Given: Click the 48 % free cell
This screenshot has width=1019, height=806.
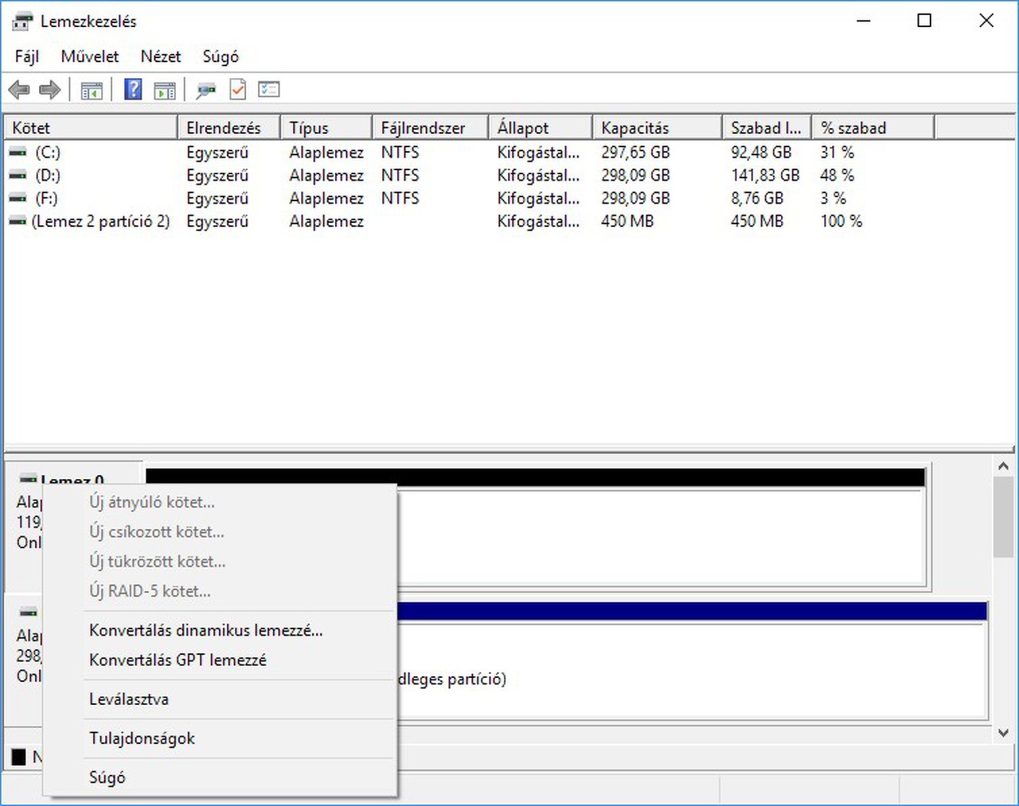Looking at the screenshot, I should (x=837, y=175).
